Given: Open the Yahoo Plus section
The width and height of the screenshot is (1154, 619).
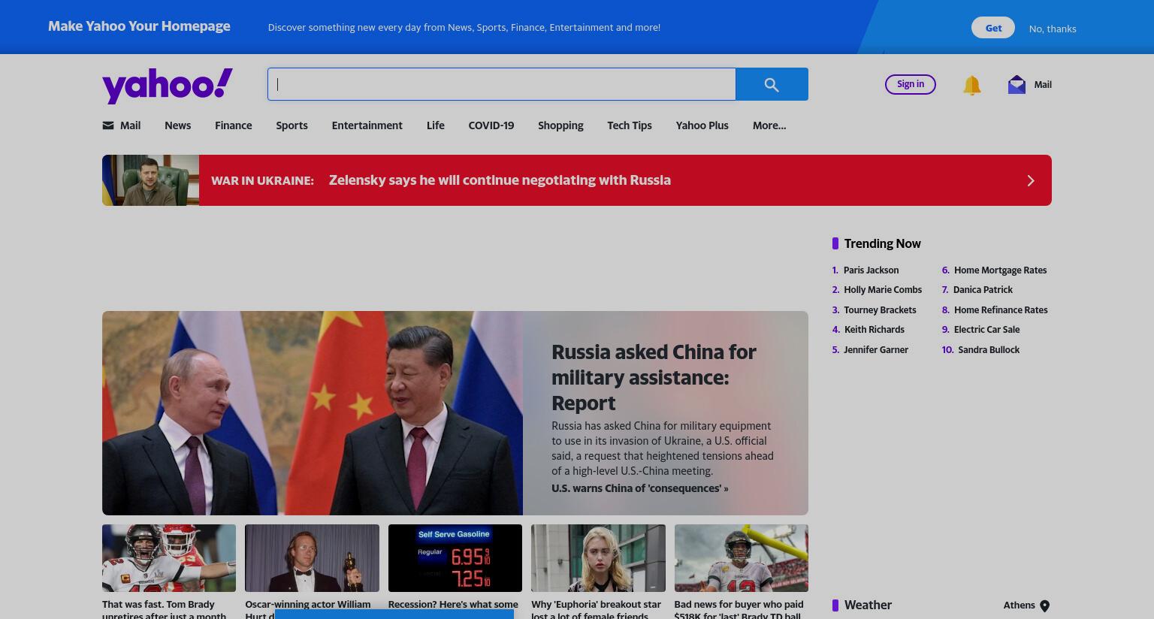Looking at the screenshot, I should 702,125.
